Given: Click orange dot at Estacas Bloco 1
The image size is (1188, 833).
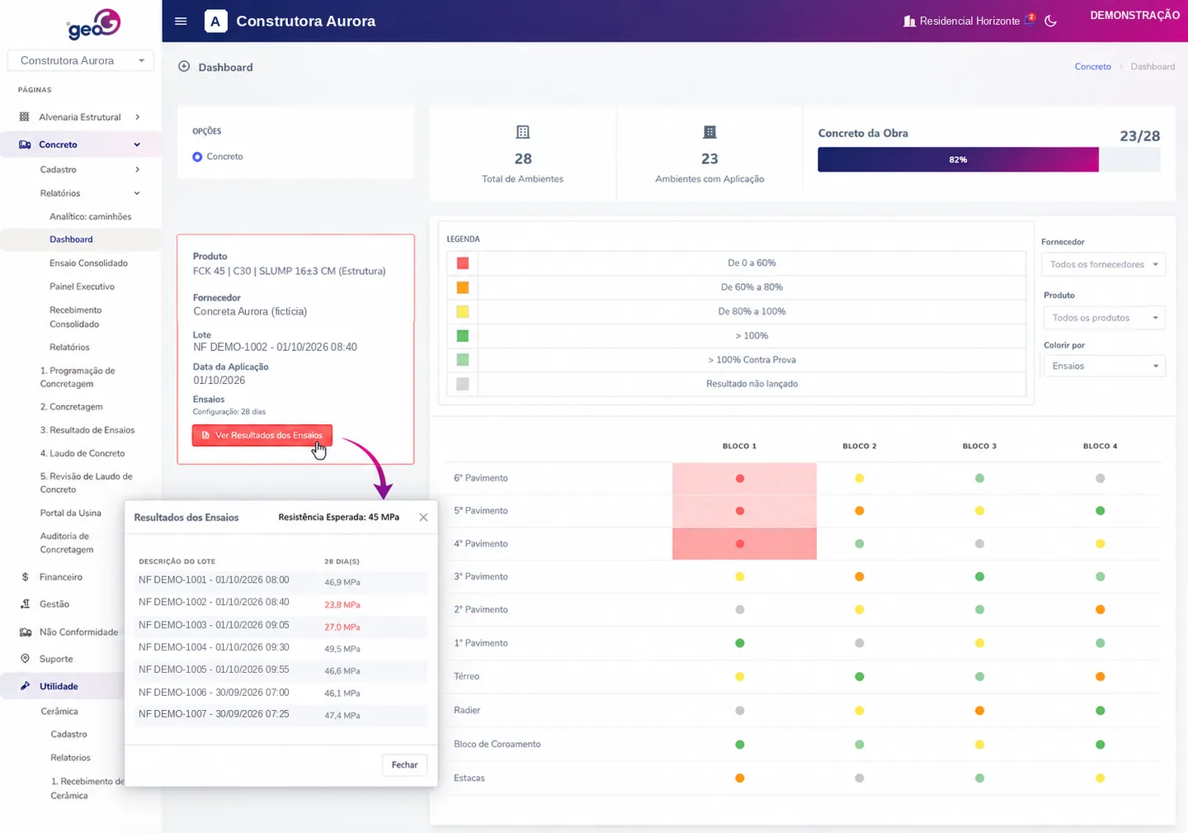Looking at the screenshot, I should [740, 779].
